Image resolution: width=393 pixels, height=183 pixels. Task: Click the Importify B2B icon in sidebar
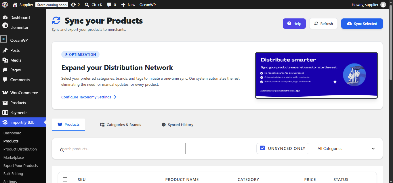(x=5, y=122)
